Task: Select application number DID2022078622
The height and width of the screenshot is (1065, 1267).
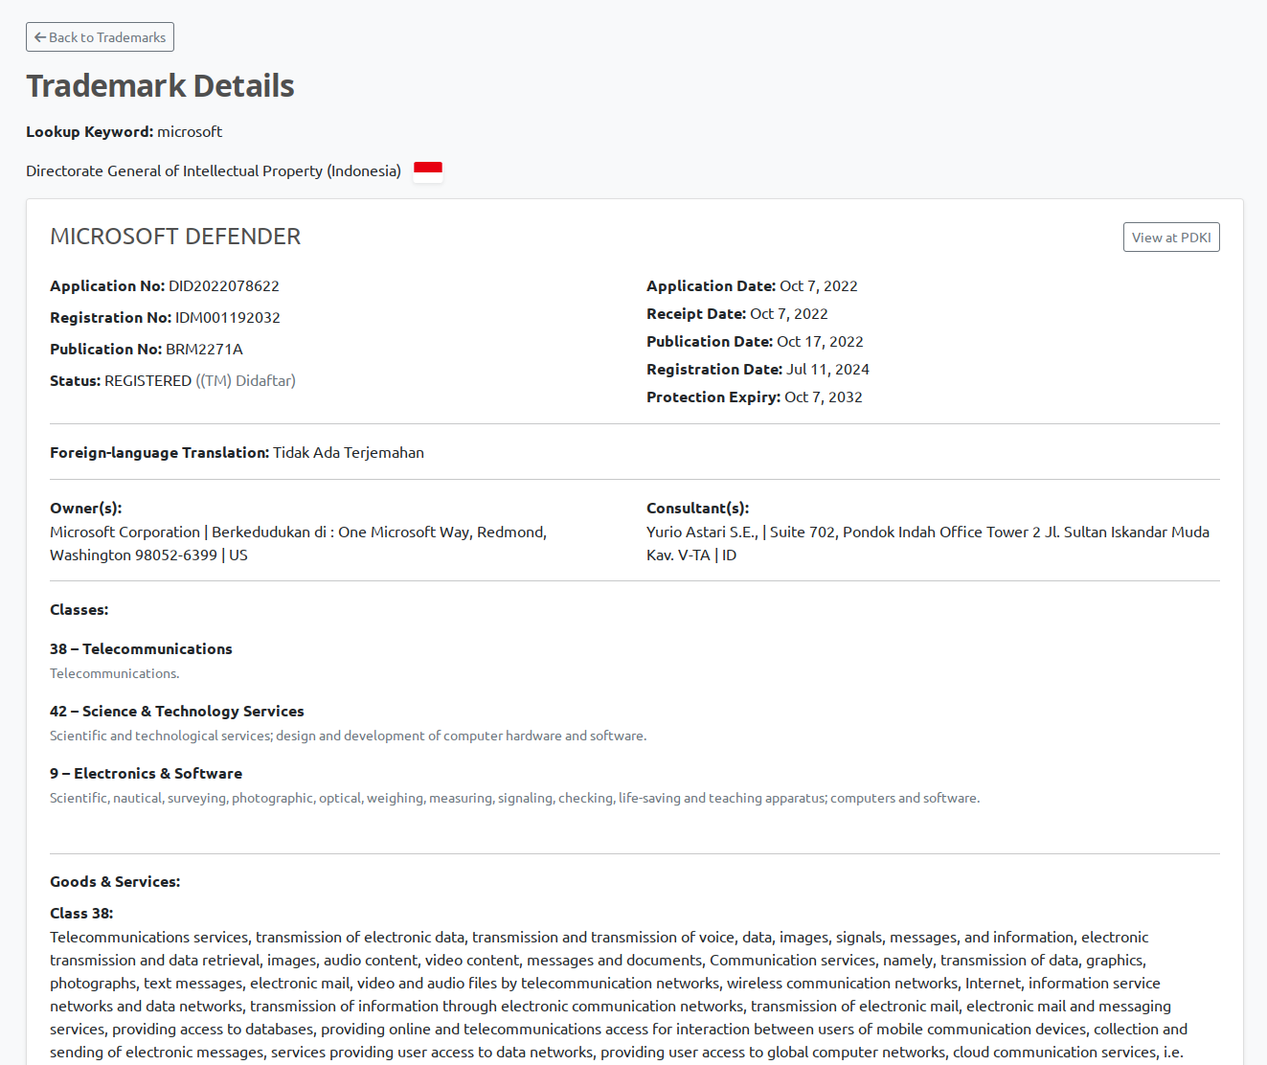Action: coord(224,286)
